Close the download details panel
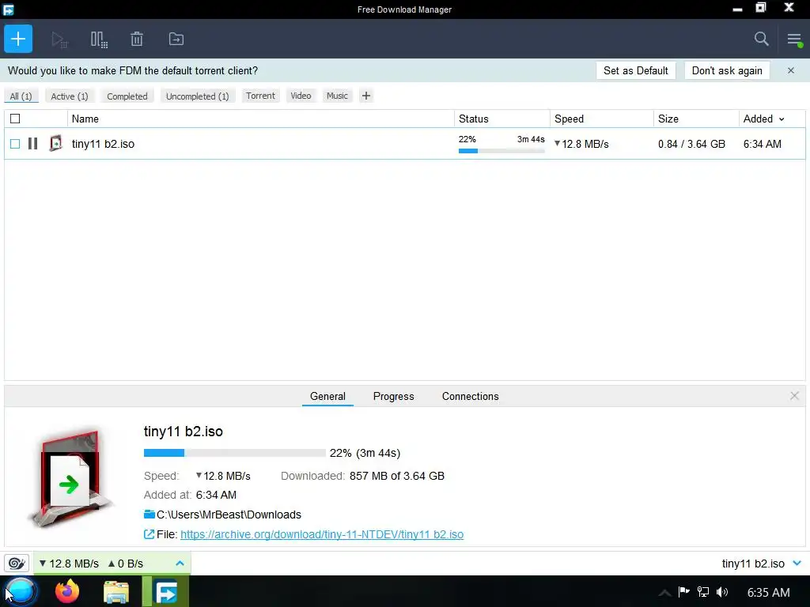Screen dimensions: 810x607 [794, 396]
